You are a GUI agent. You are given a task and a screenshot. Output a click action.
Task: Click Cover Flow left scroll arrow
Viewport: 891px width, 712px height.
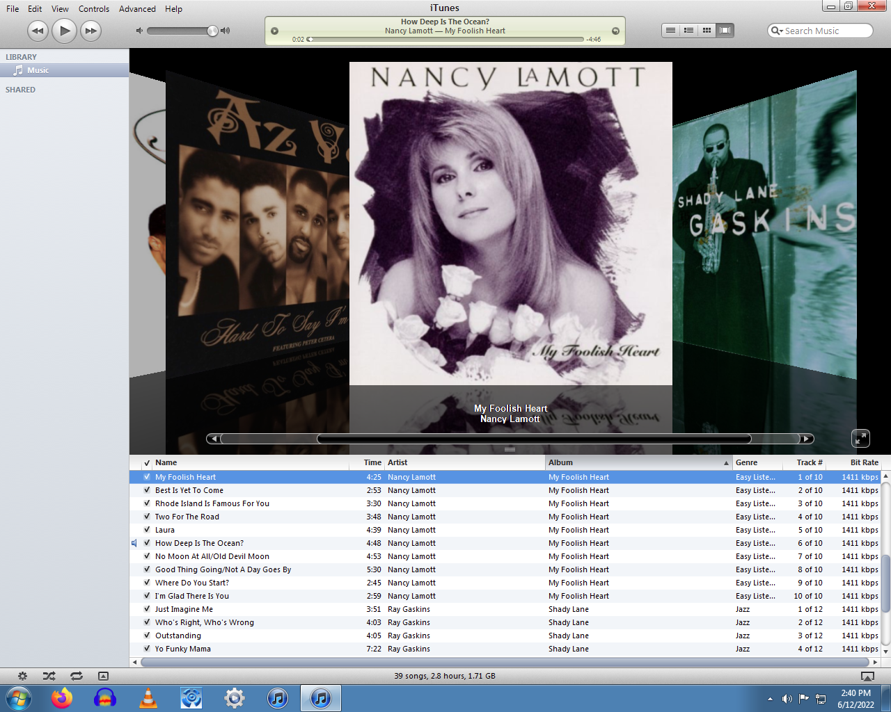[213, 439]
